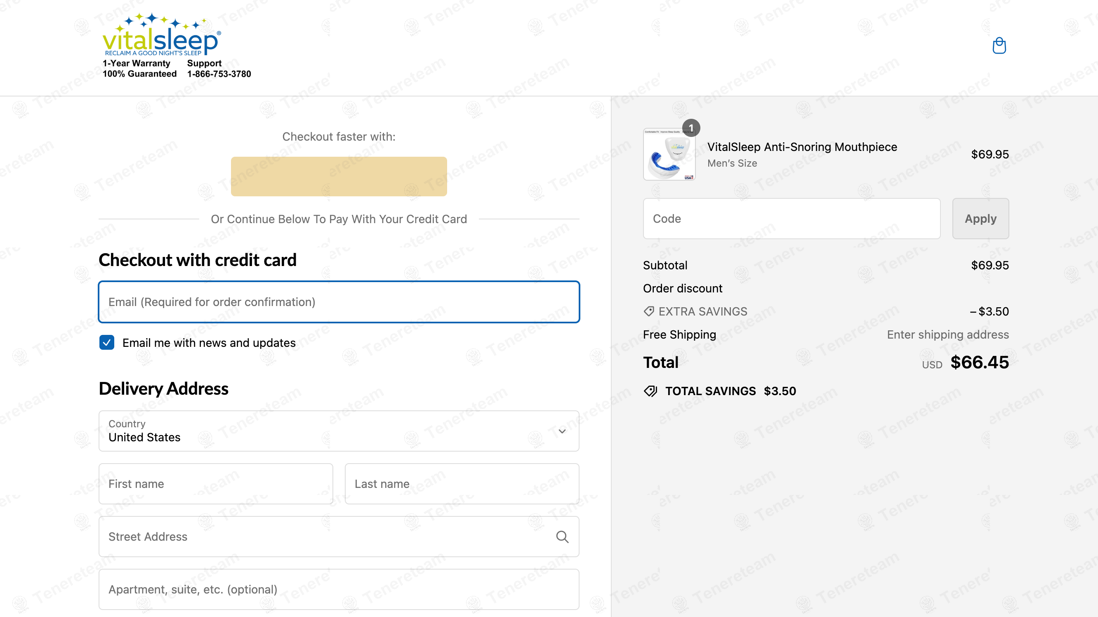
Task: Select the First name field
Action: 216,484
